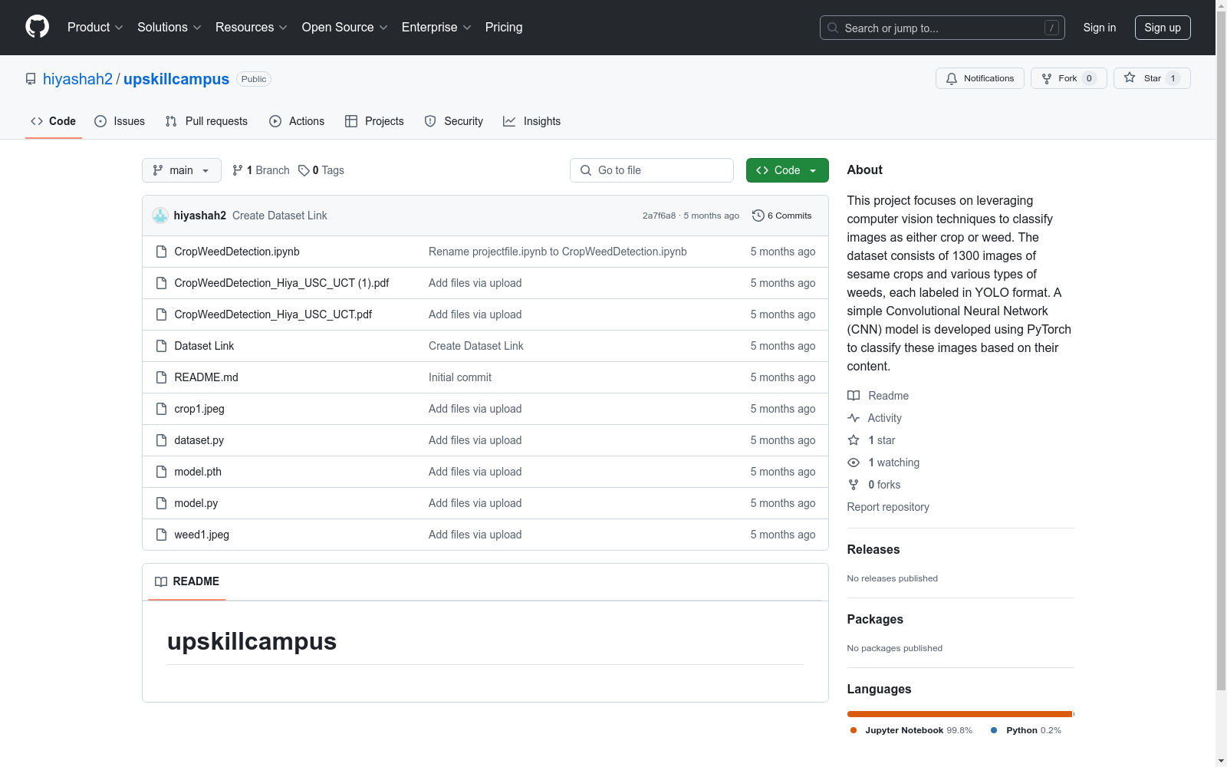Click file icon next to CropWeedDetection.ipynb

[x=161, y=252]
